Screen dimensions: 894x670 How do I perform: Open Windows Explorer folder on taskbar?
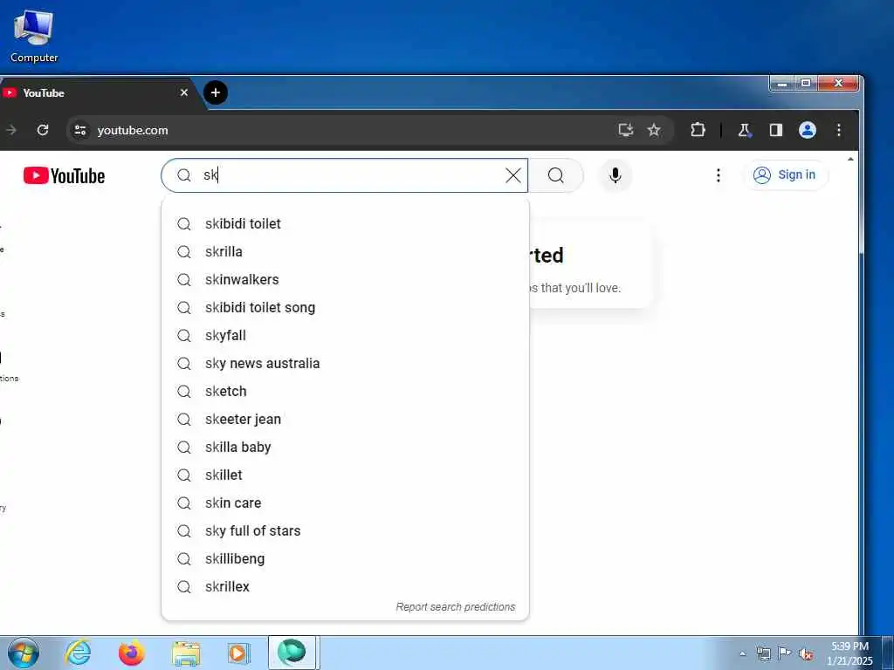point(186,653)
